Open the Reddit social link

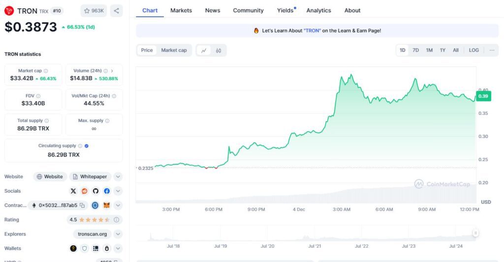pyautogui.click(x=85, y=191)
